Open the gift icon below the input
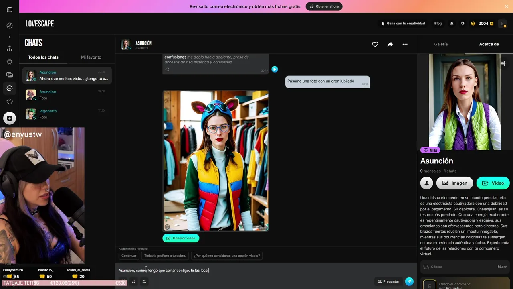513x289 pixels. (x=133, y=282)
